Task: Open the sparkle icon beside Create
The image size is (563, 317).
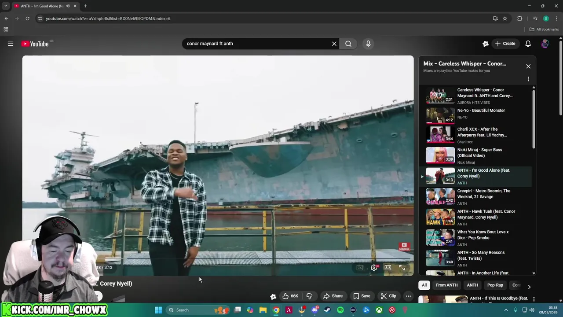Action: [x=486, y=44]
